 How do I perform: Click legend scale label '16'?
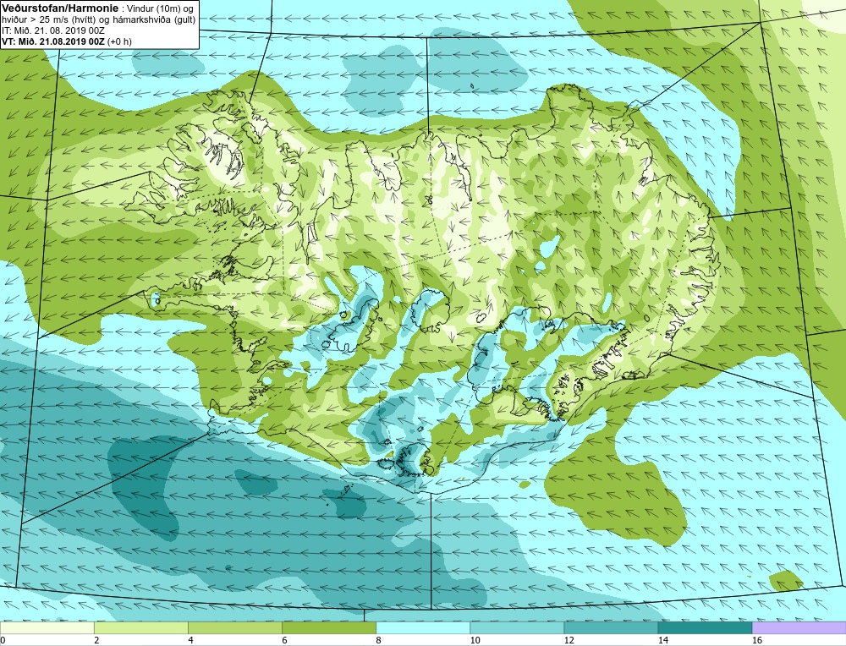click(x=757, y=640)
